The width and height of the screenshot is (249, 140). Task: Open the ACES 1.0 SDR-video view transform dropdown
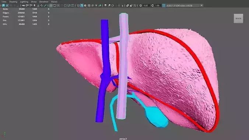[185, 6]
